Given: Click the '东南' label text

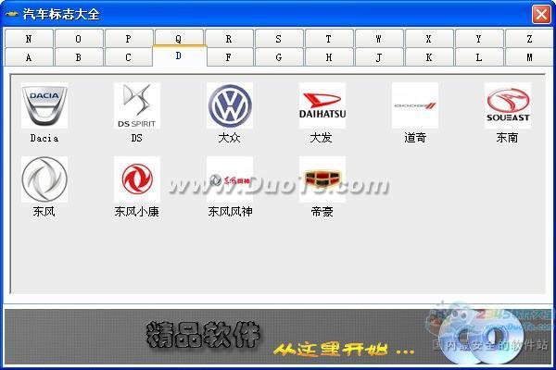Looking at the screenshot, I should (x=508, y=138).
